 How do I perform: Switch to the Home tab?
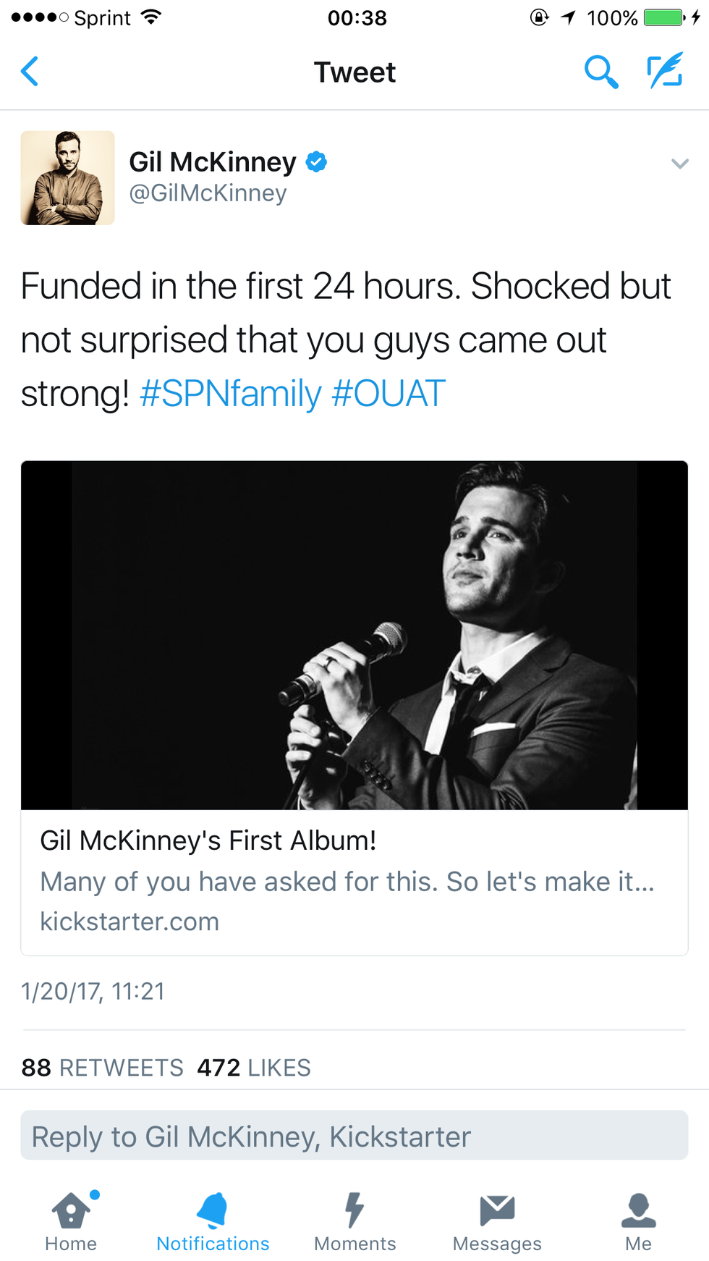click(x=71, y=1221)
